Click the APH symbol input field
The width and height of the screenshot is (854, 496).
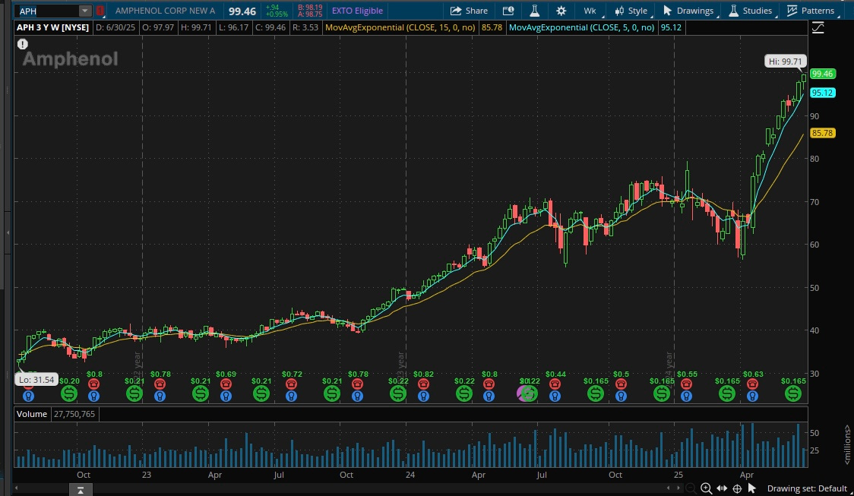click(47, 11)
